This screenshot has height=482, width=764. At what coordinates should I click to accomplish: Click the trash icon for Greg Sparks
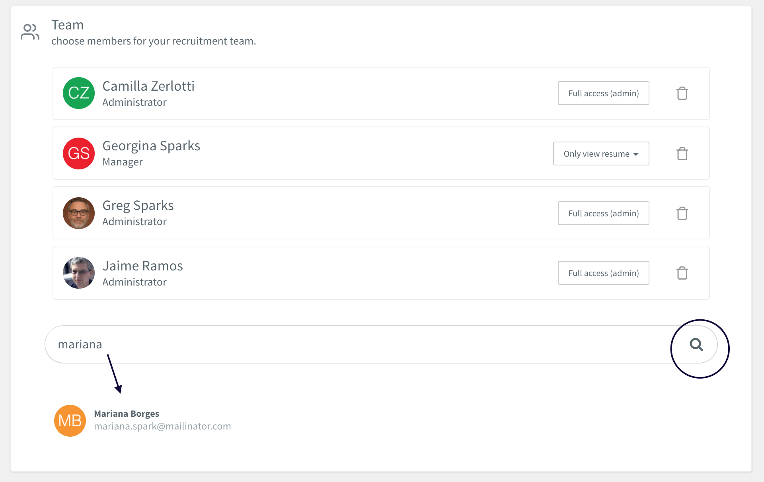pyautogui.click(x=682, y=214)
